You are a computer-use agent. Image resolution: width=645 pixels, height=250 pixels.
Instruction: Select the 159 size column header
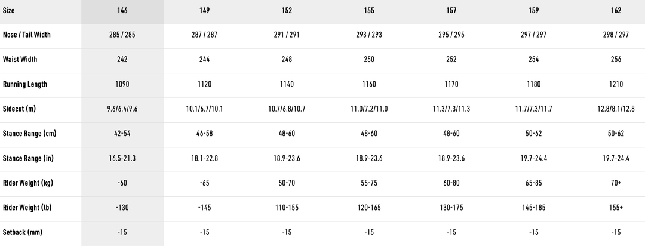[534, 11]
